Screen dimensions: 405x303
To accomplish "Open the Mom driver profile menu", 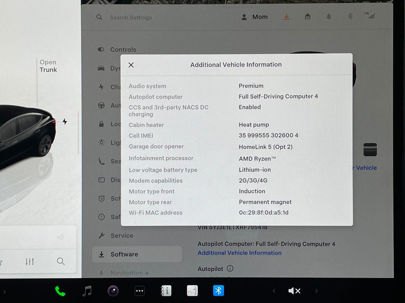I will (x=254, y=17).
